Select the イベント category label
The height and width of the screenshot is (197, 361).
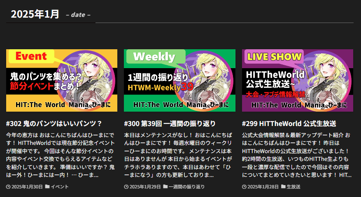tap(60, 187)
